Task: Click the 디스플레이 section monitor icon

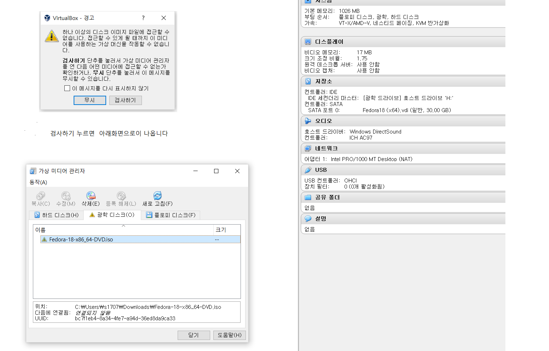Action: (x=308, y=42)
